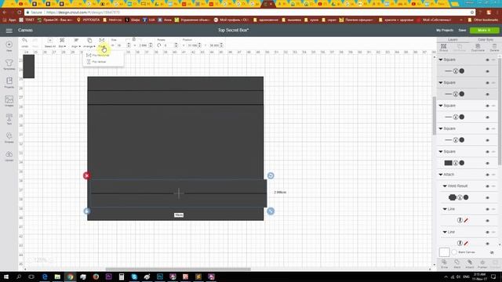
Task: Click the Delete icon in Layers panel
Action: click(494, 48)
